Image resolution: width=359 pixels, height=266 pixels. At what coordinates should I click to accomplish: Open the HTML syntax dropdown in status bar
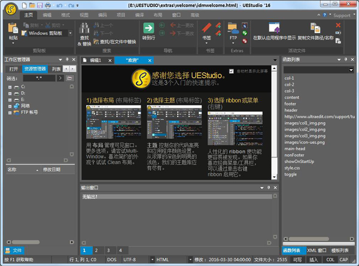click(190, 259)
